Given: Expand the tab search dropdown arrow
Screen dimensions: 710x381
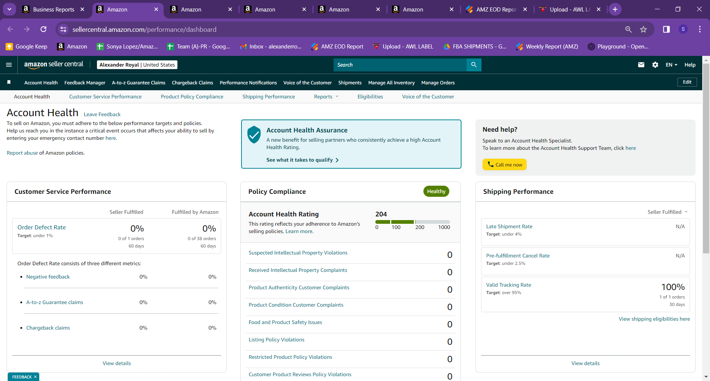Looking at the screenshot, I should 9,9.
